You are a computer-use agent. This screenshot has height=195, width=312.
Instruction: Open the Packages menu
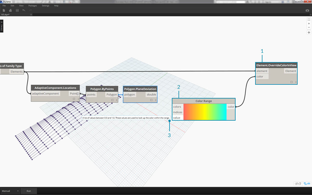[x=32, y=5]
